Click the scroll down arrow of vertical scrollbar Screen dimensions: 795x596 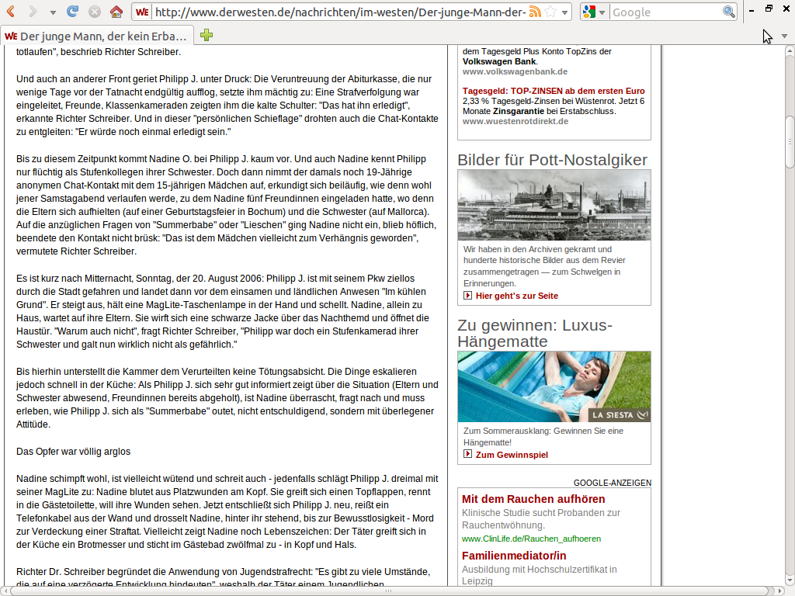click(790, 580)
